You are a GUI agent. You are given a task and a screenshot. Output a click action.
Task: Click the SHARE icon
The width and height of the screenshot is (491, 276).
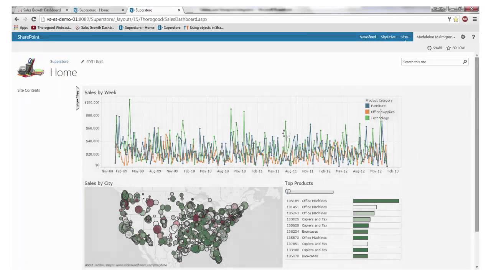tap(429, 48)
